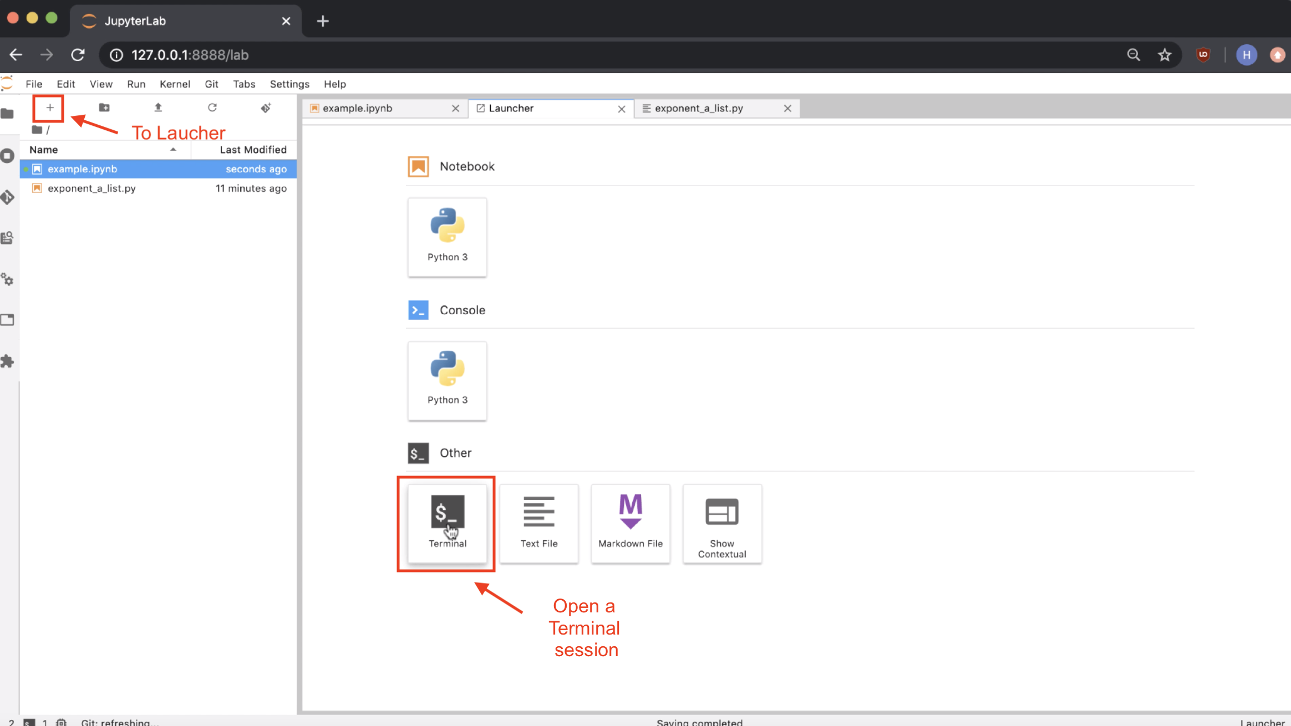Create a new Markdown File
Image resolution: width=1291 pixels, height=726 pixels.
[x=630, y=523]
